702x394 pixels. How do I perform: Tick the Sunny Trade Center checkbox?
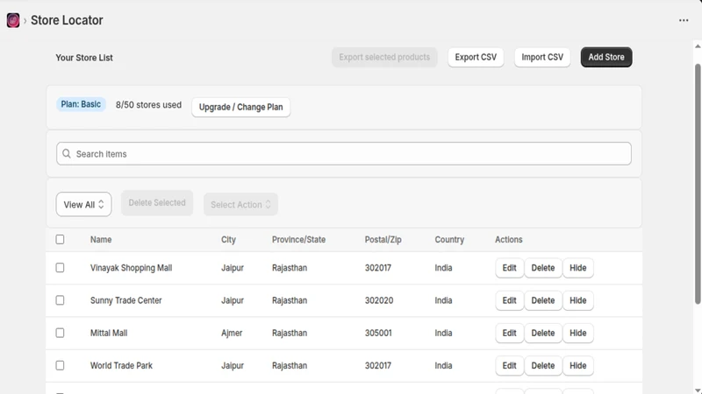click(x=60, y=300)
